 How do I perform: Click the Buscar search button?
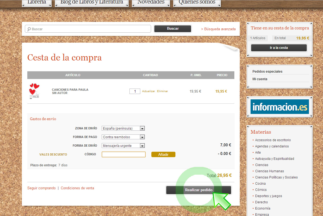pos(173,29)
